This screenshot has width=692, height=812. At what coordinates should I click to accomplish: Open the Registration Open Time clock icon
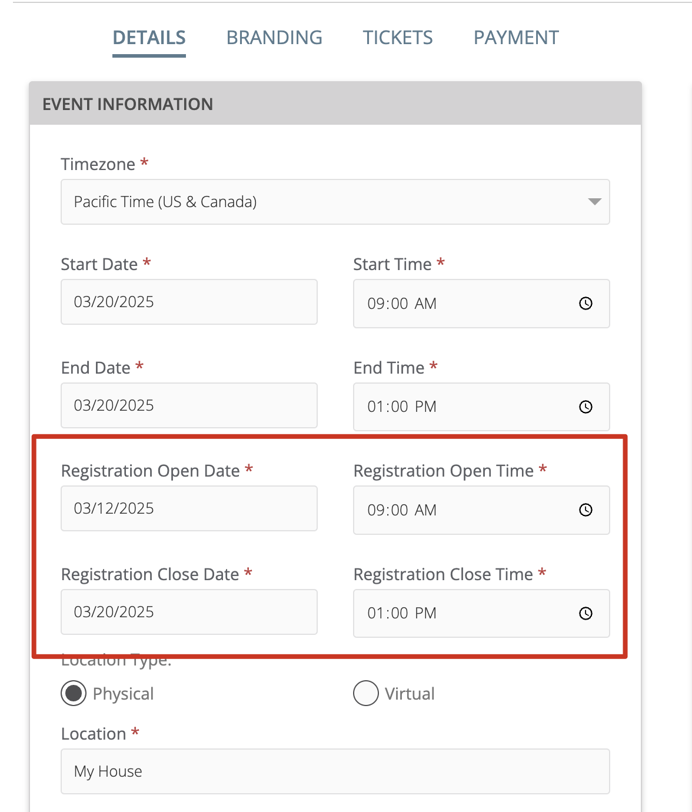585,510
